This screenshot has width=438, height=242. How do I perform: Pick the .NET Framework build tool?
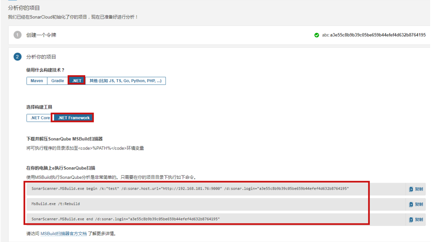[x=74, y=118]
